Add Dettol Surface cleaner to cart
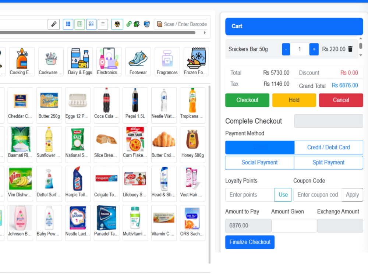This screenshot has width=368, height=276. coord(49,184)
